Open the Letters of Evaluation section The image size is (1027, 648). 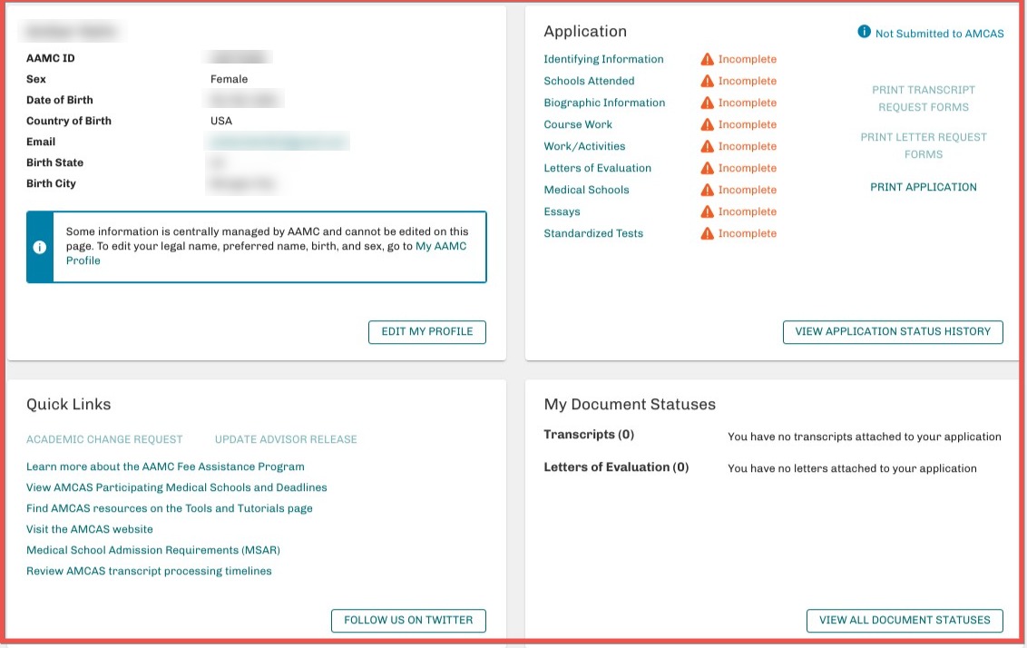click(x=597, y=168)
